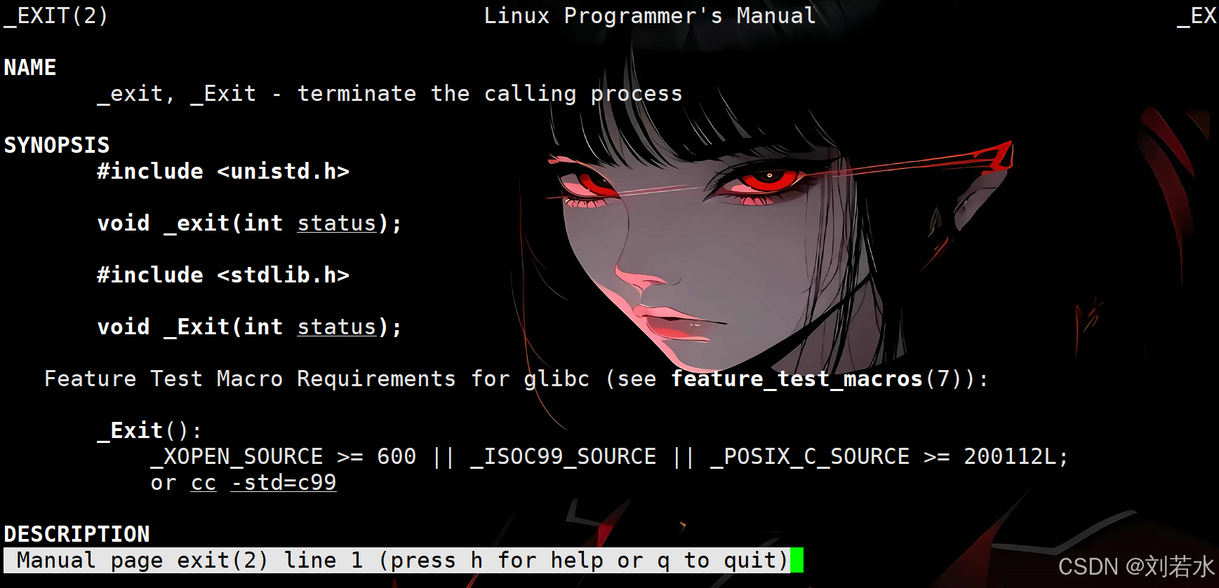
Task: Click the underlined 'cc' command text
Action: (204, 483)
